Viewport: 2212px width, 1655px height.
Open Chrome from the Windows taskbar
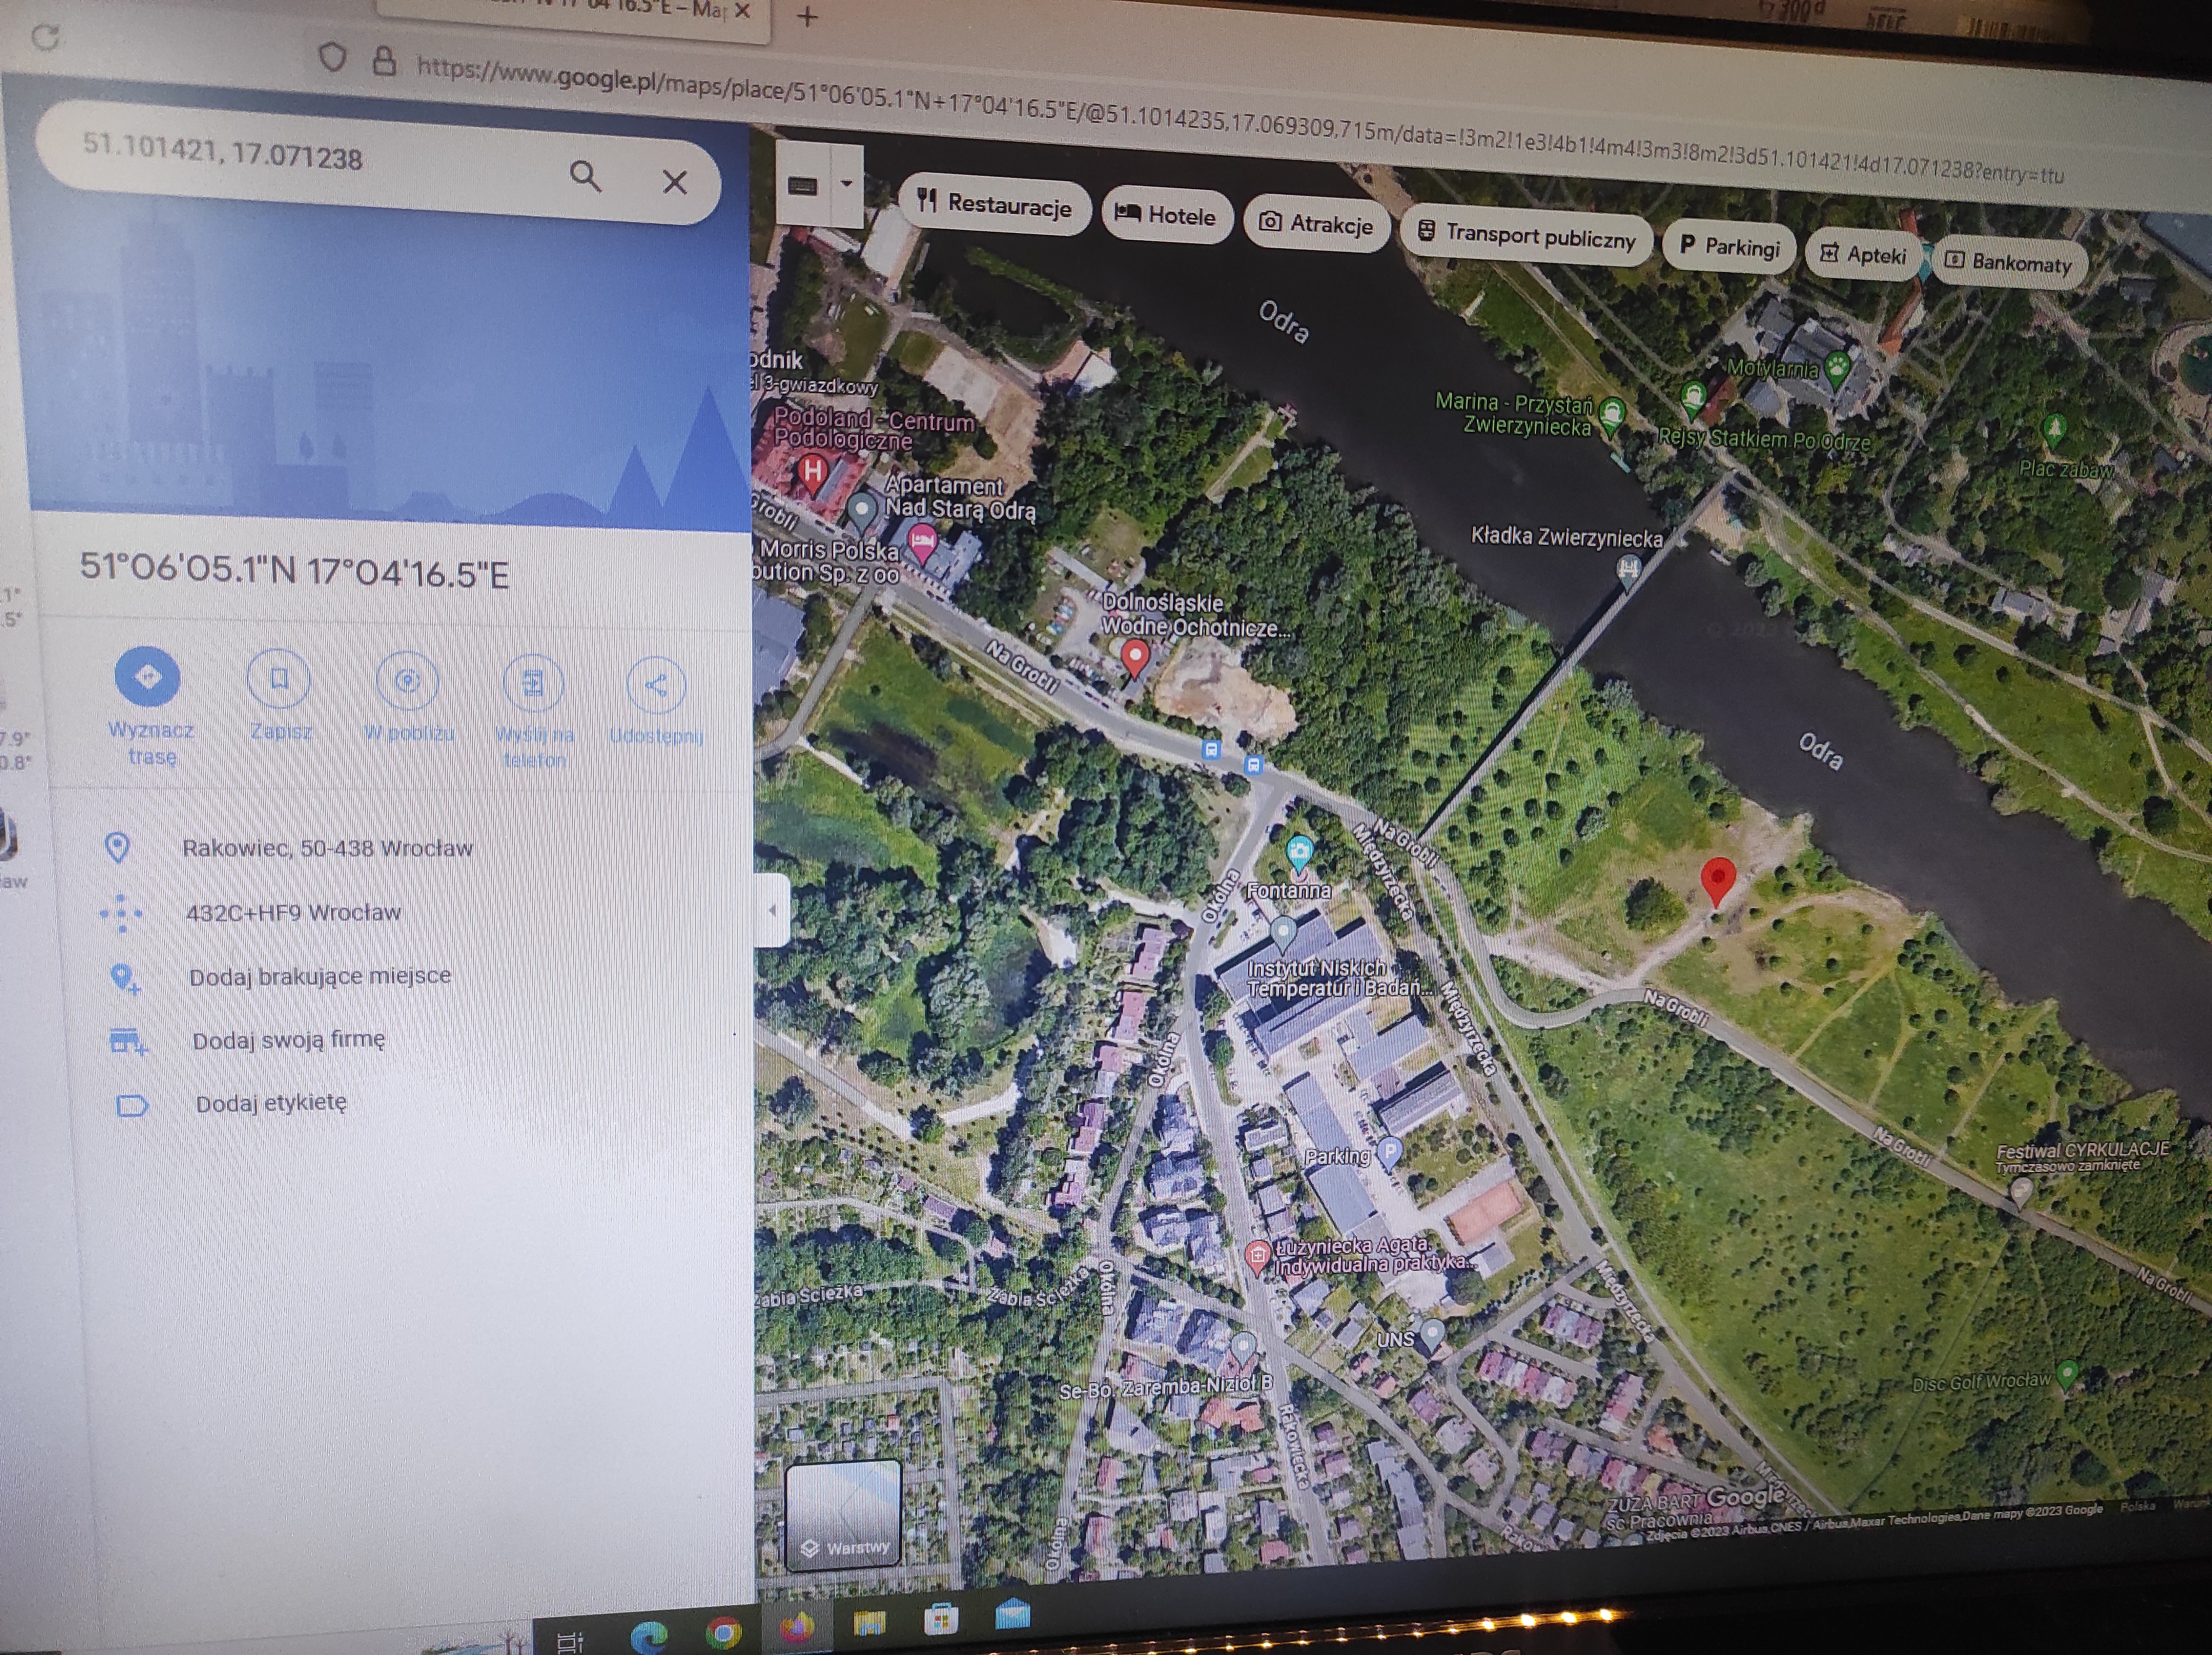723,1632
